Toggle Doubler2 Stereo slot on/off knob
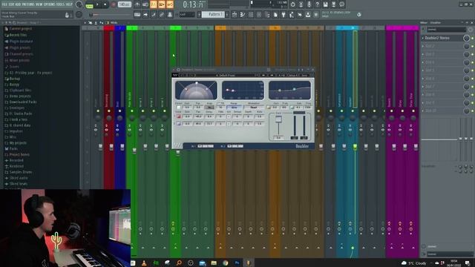475x267 pixels. pos(467,38)
